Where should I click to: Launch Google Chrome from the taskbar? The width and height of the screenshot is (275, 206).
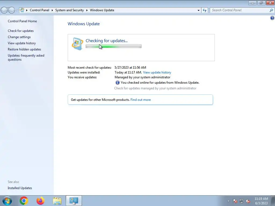(x=24, y=201)
